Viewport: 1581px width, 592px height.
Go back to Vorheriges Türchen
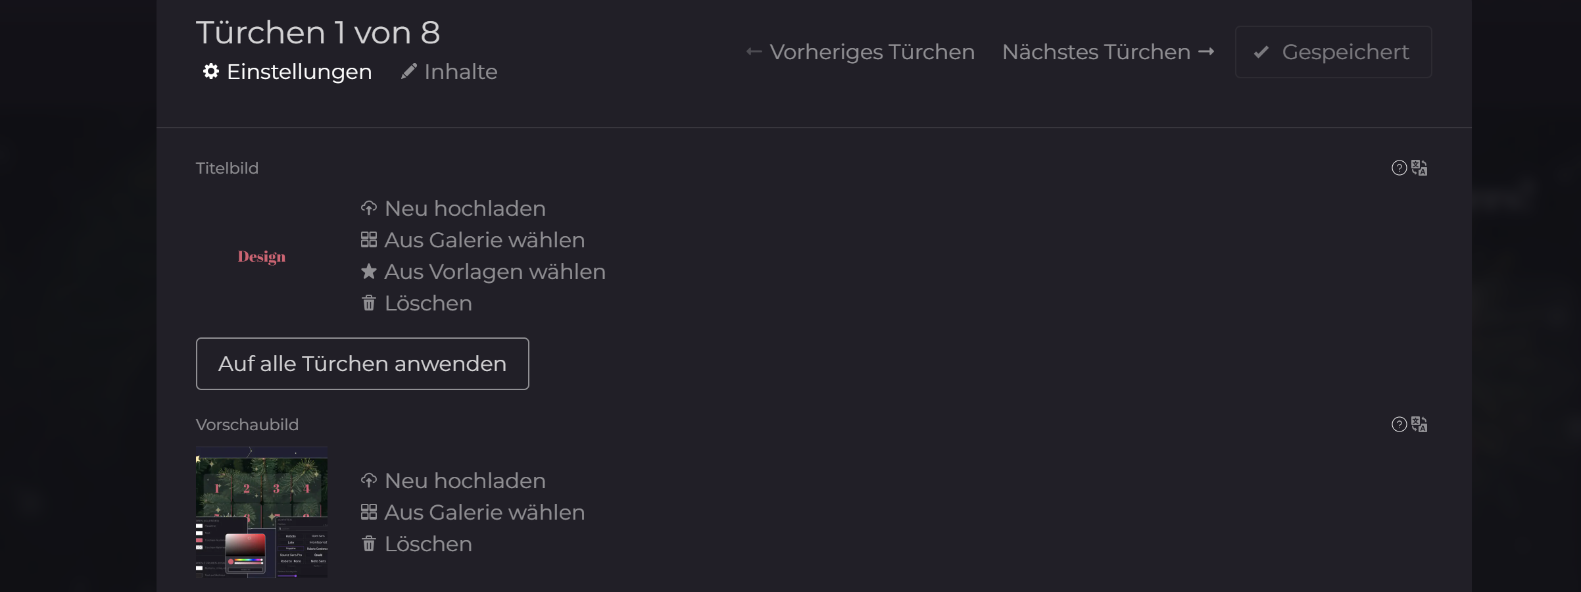pos(860,52)
